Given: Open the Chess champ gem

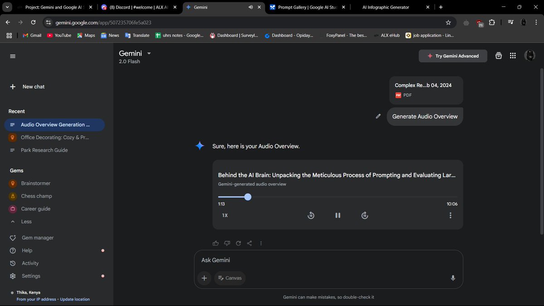Looking at the screenshot, I should click(54, 196).
